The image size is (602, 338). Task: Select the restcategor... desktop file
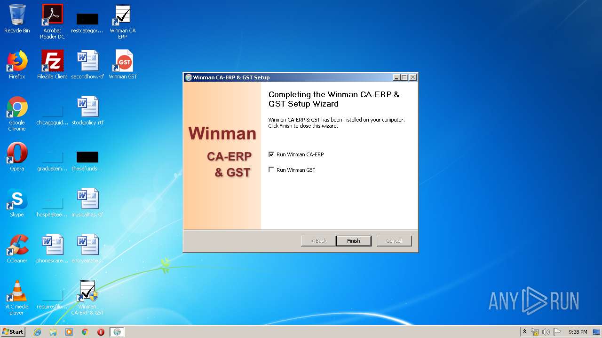[x=87, y=23]
